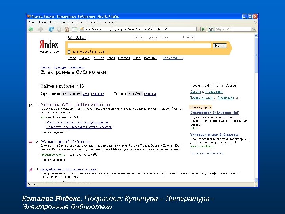Open the Инструменты menu
The image size is (285, 214).
[x=93, y=22]
